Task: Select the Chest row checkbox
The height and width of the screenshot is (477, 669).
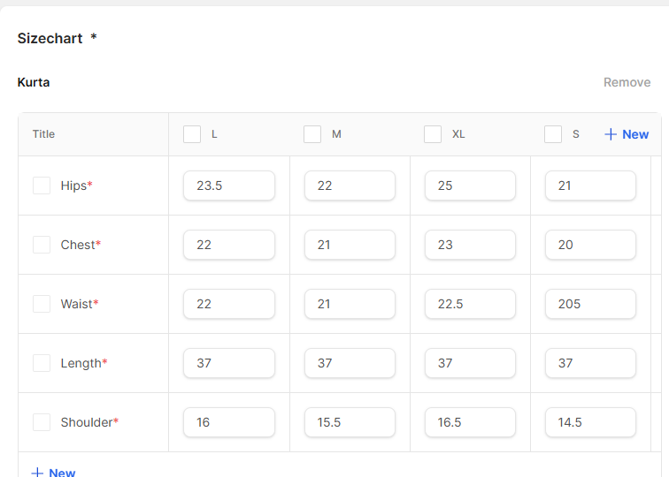Action: [42, 245]
